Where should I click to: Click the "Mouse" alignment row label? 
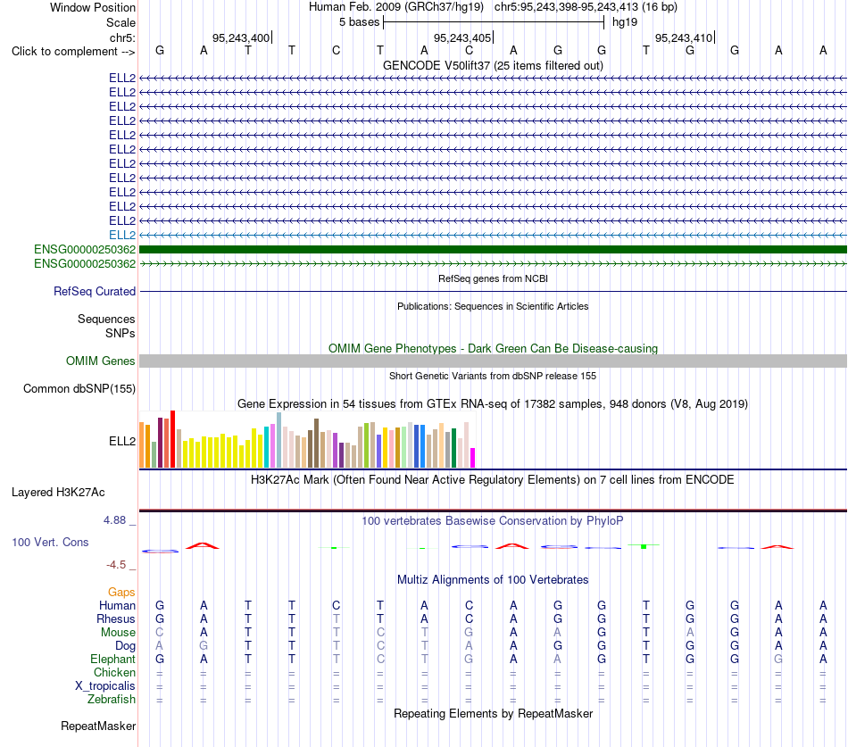click(118, 633)
